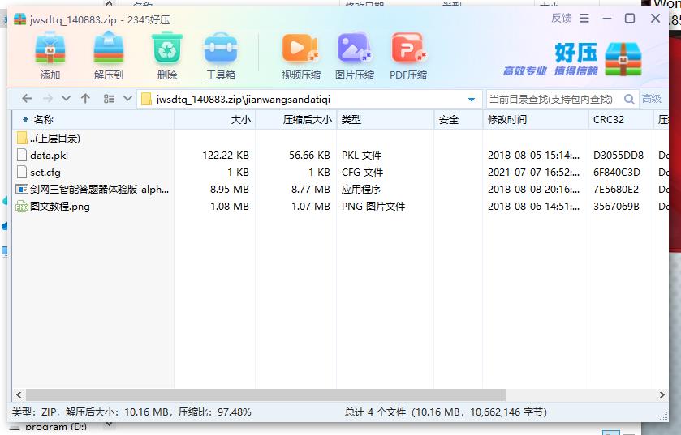The height and width of the screenshot is (435, 681).
Task: Click the 反馈 feedback link
Action: (561, 18)
